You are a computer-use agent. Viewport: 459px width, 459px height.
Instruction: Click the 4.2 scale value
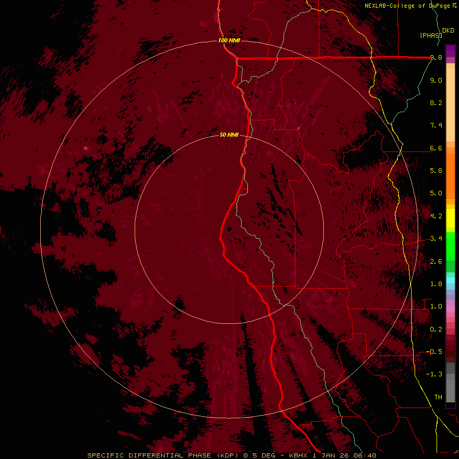[436, 216]
